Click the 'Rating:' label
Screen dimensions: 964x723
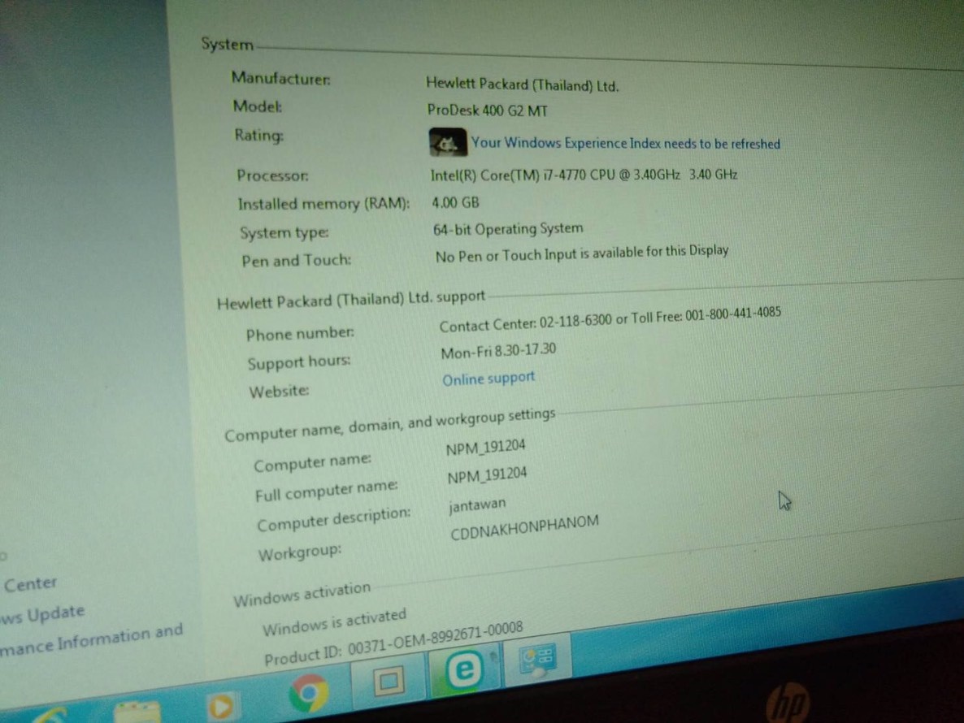point(258,135)
